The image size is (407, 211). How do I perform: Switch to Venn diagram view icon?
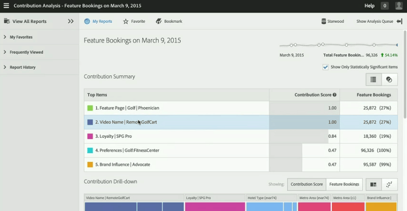(389, 79)
